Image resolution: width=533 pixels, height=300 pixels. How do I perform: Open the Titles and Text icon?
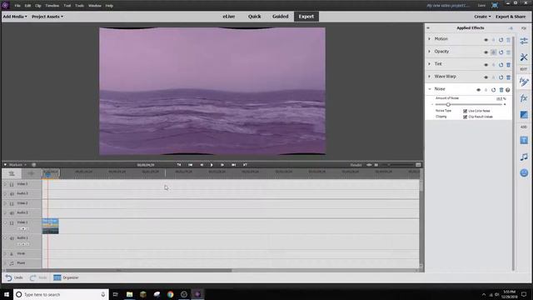[524, 140]
